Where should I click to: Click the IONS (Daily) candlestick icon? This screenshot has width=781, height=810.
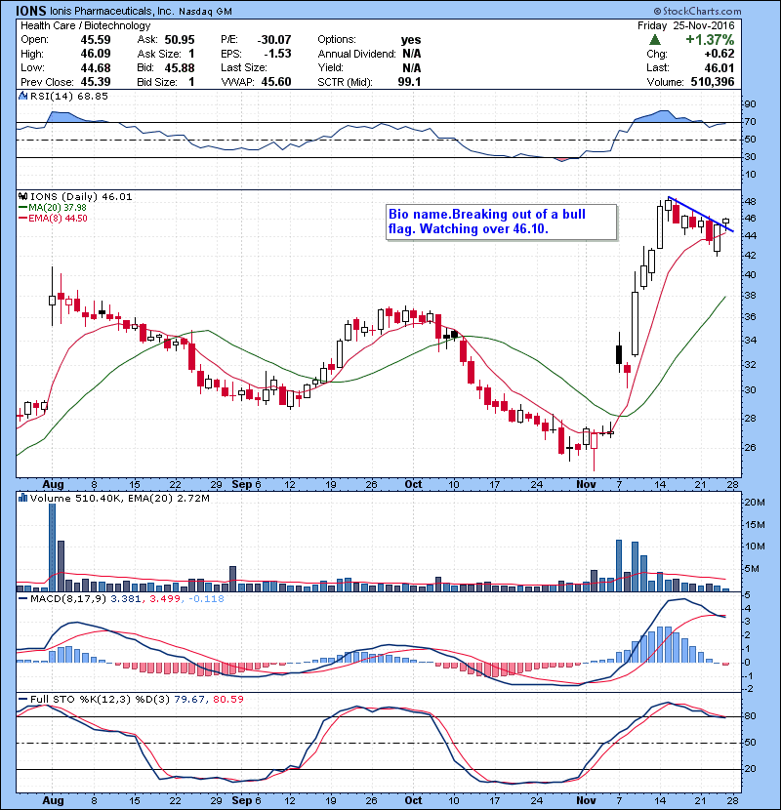pos(22,196)
